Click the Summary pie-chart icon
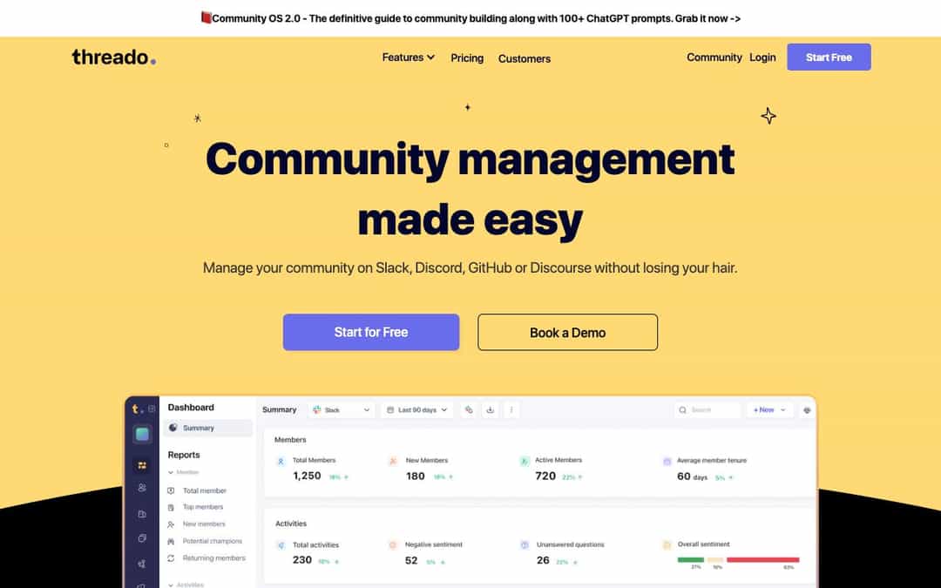Screen dimensions: 941x588 (173, 427)
